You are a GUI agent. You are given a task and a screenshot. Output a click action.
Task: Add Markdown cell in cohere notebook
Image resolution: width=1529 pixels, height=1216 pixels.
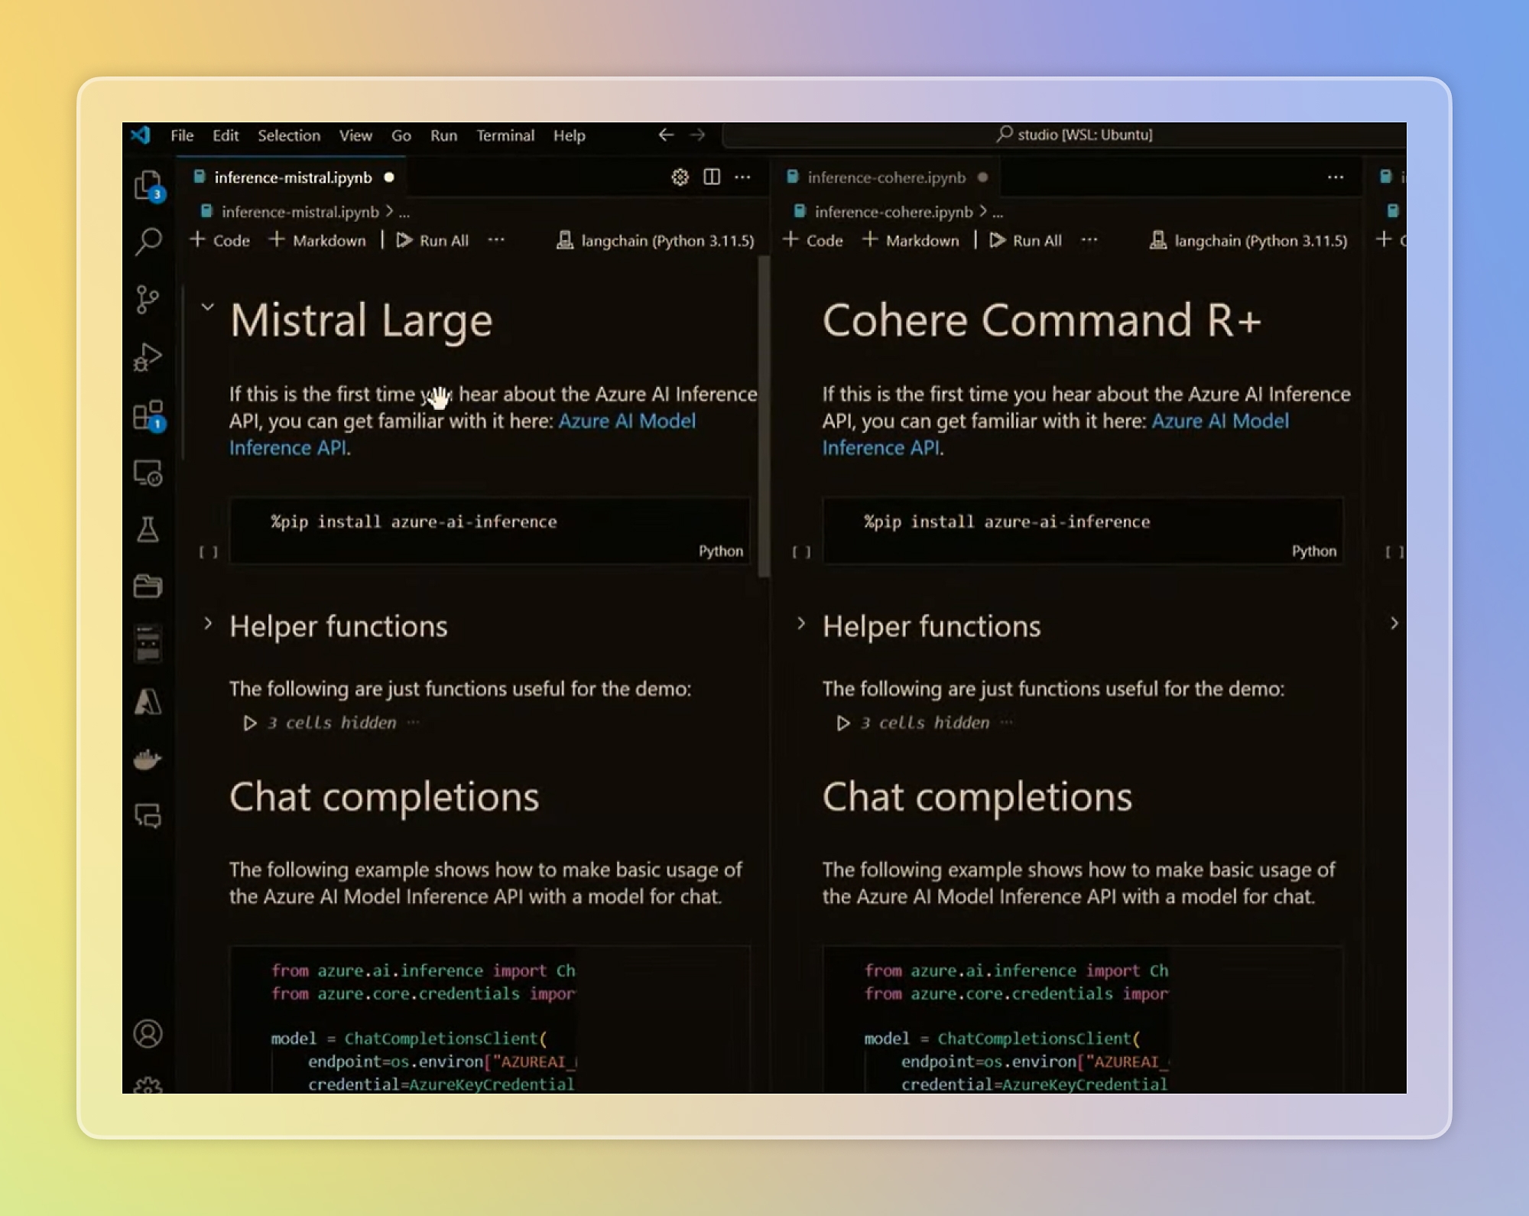911,240
